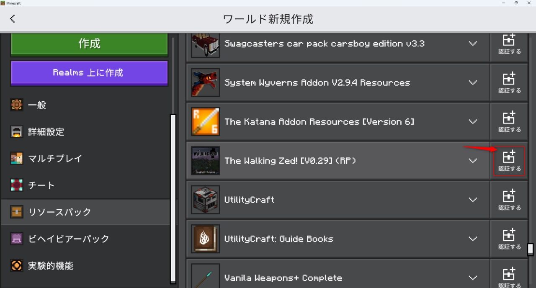This screenshot has height=288, width=536.
Task: Click the Swagcasters car thumbnail
Action: (x=206, y=45)
